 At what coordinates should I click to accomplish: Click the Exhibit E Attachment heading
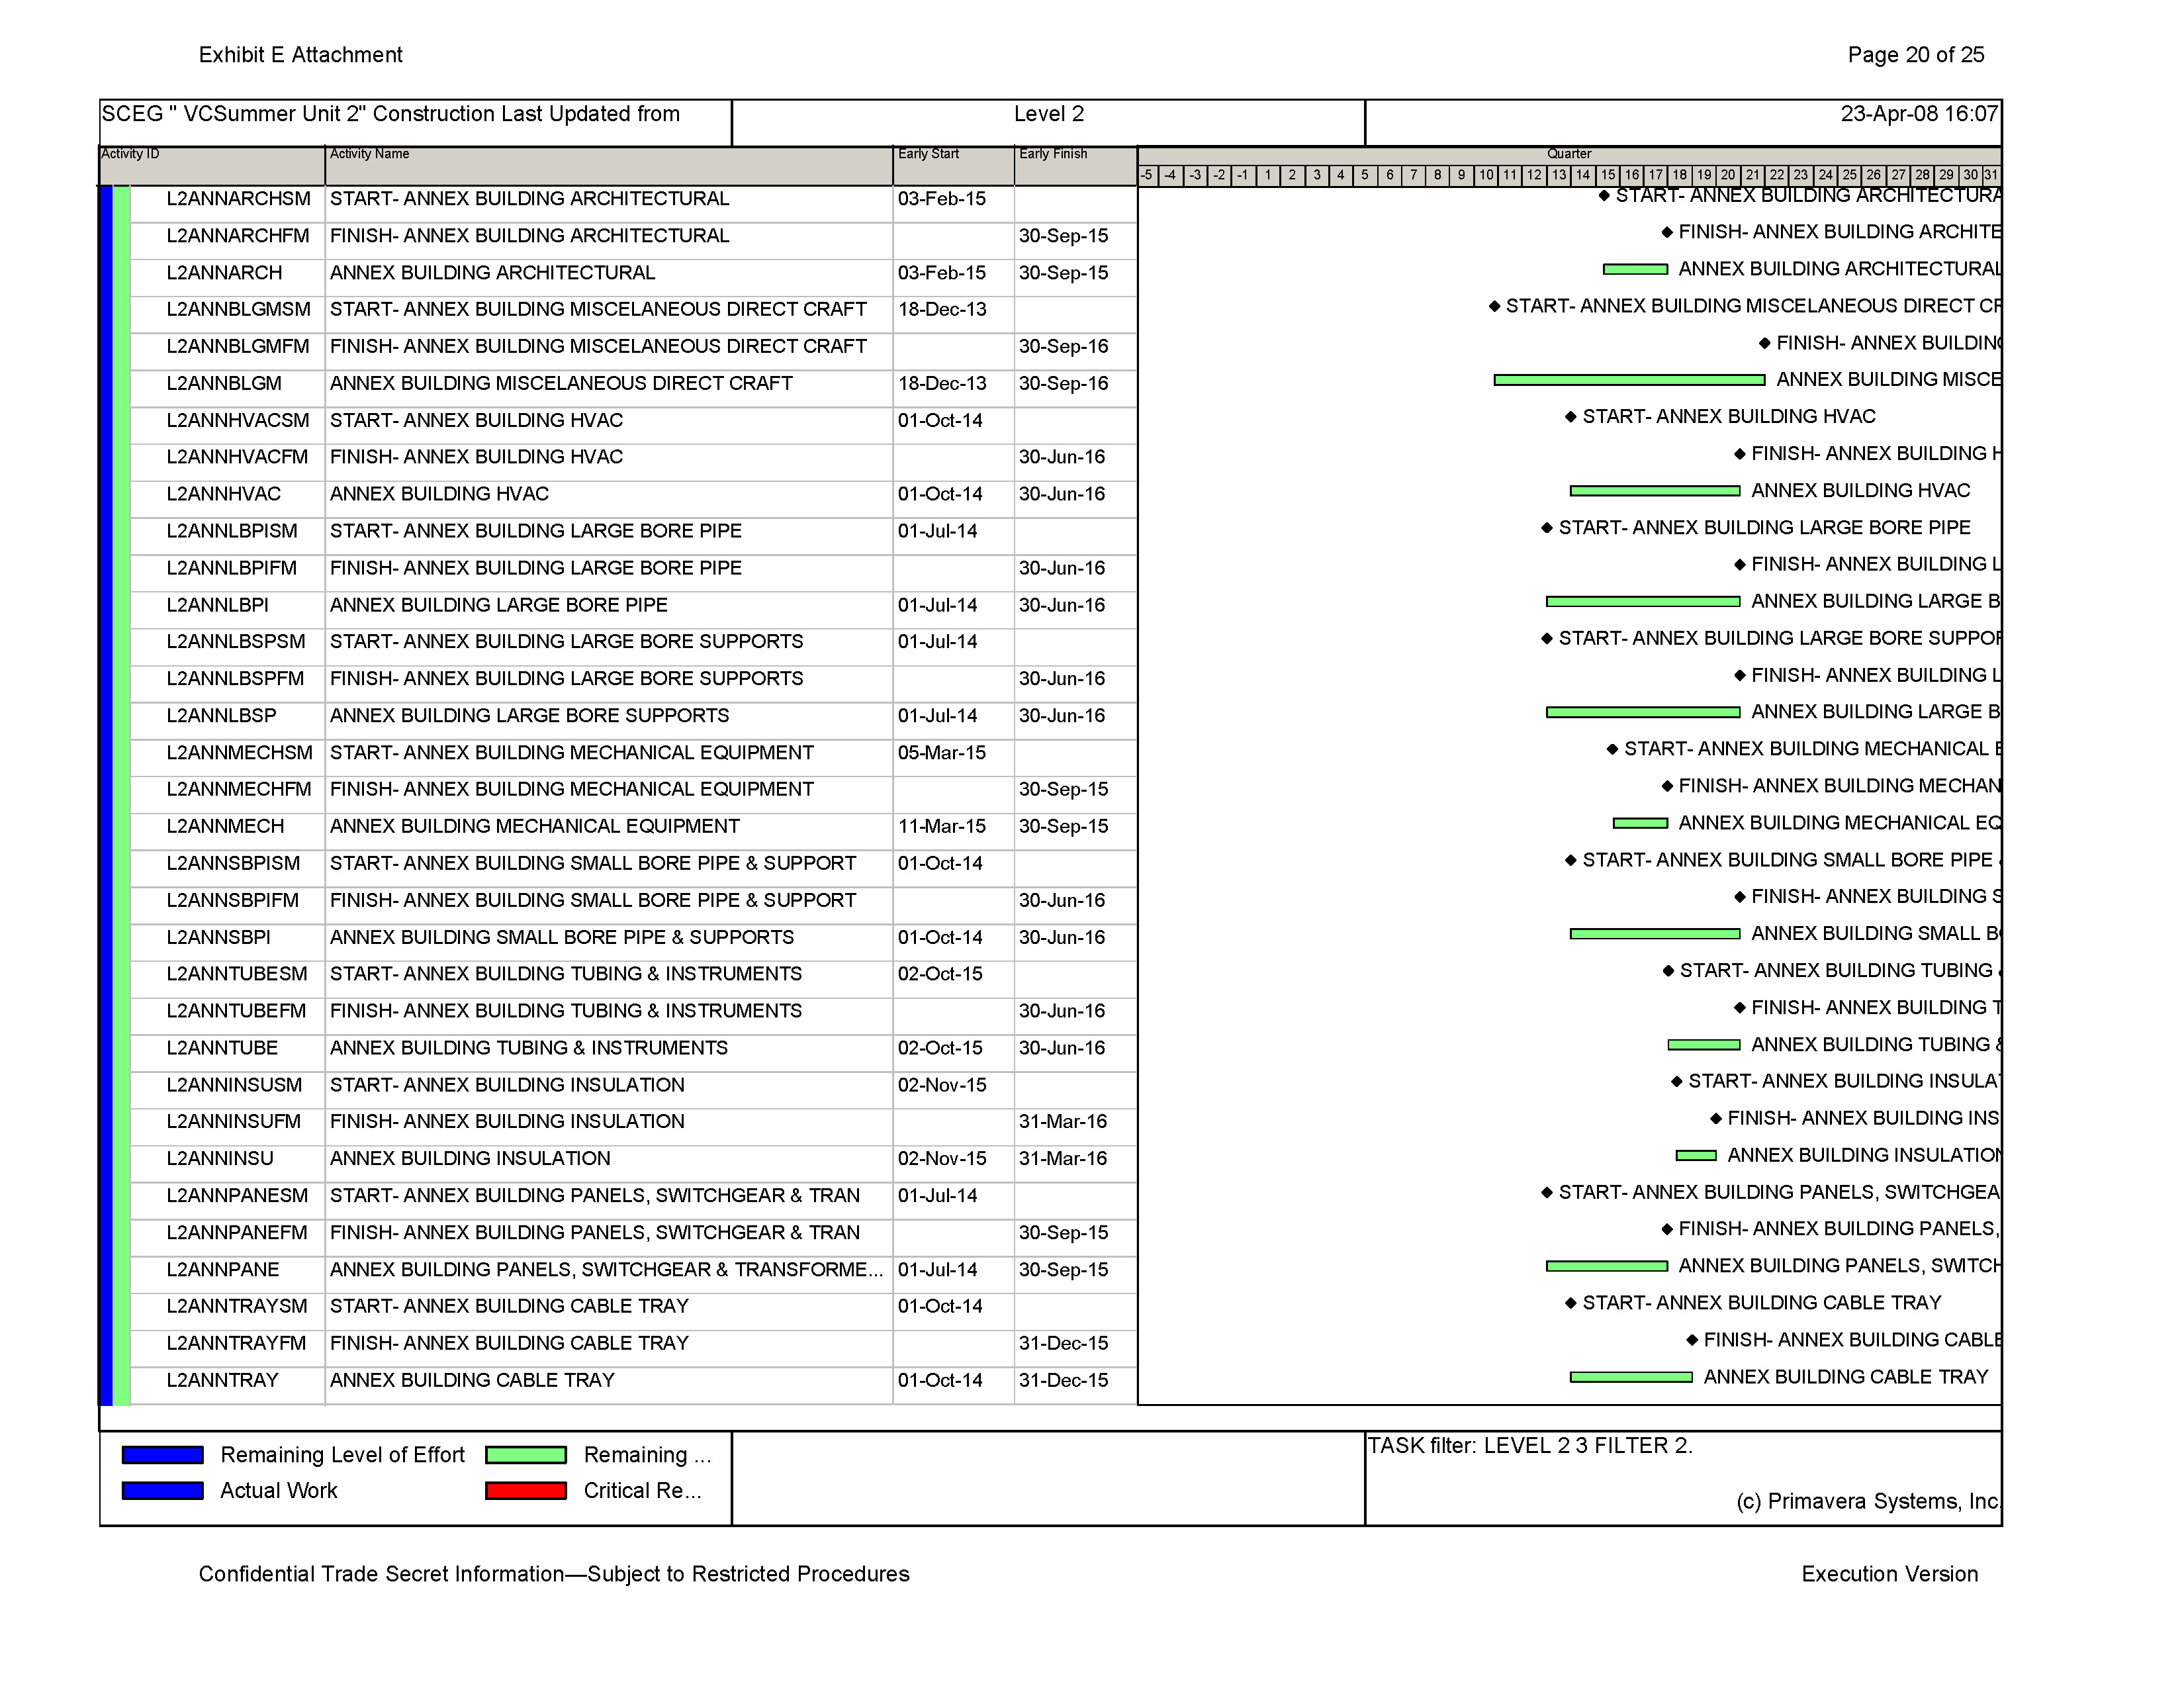point(301,55)
